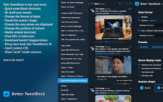Reply to the New trailers tweet
163x102 pixels.
tap(114, 84)
